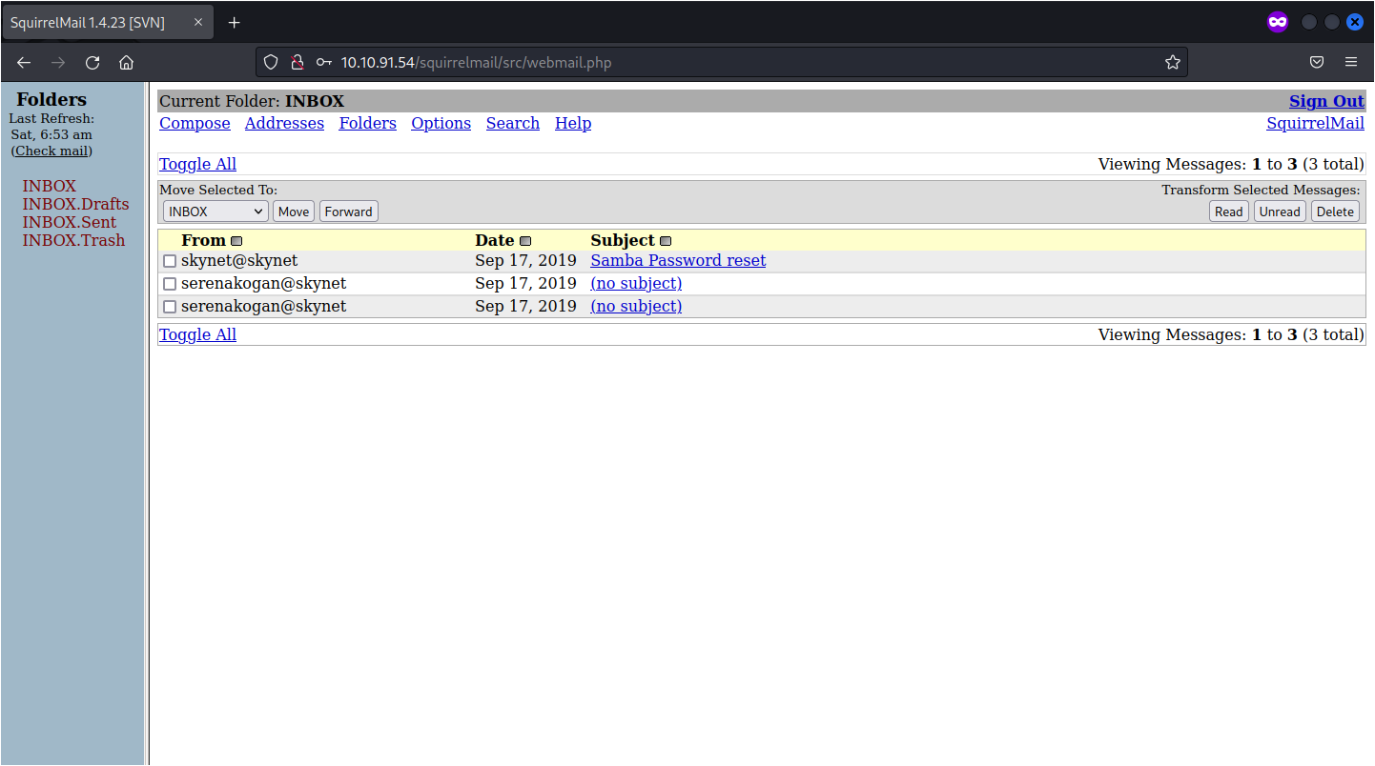Open the new tab plus icon
Image resolution: width=1375 pixels, height=766 pixels.
pyautogui.click(x=235, y=22)
